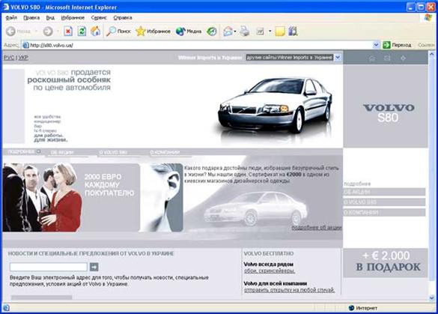The image size is (438, 314).
Task: Open the Edit button dropdown arrow
Action: pyautogui.click(x=270, y=31)
